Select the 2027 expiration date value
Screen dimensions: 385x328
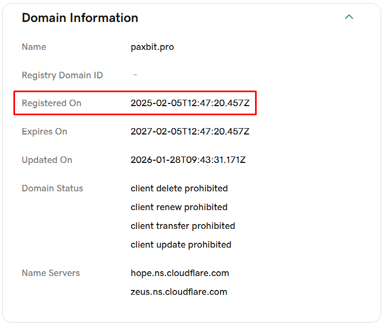click(190, 132)
